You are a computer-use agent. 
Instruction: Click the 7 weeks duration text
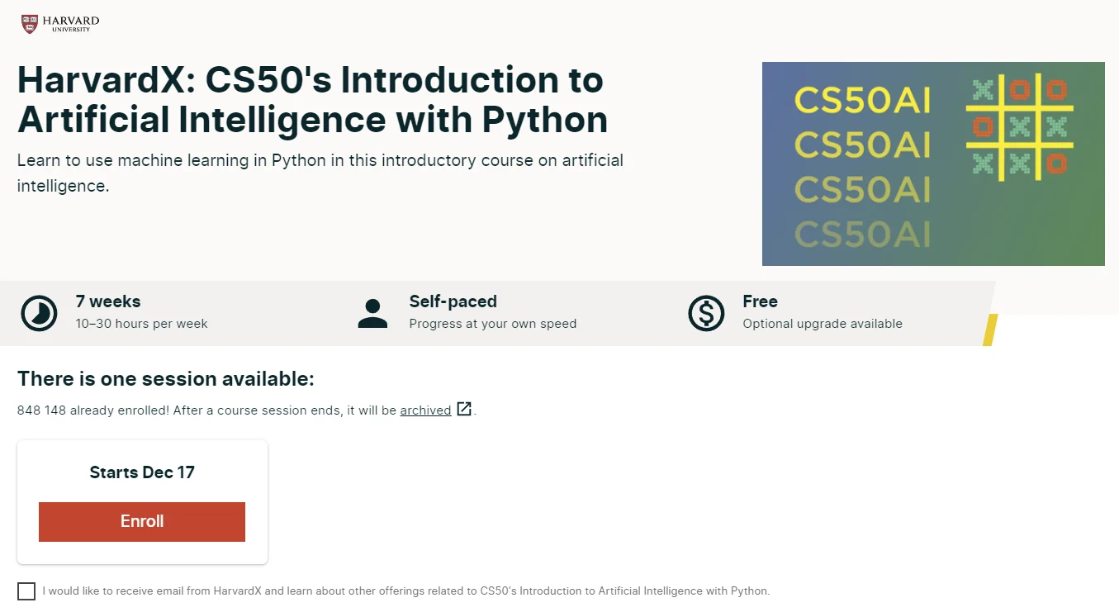coord(108,301)
